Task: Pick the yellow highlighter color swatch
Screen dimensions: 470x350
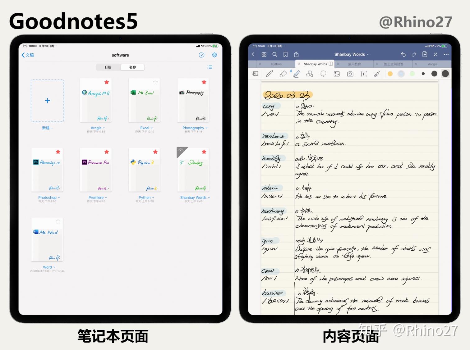Action: [390, 74]
